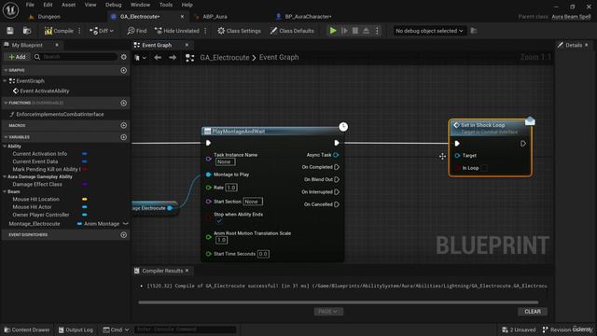597x336 pixels.
Task: Switch to the BP_AuraCharacter tab
Action: tap(308, 17)
